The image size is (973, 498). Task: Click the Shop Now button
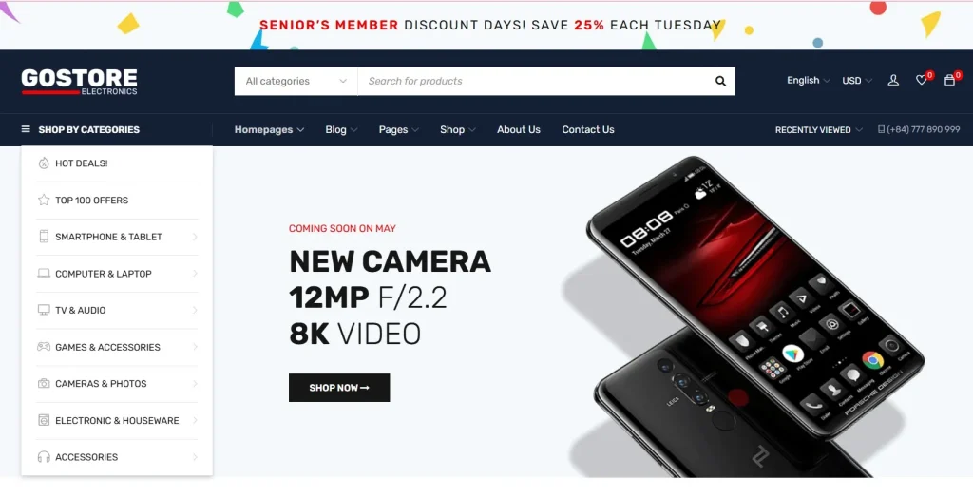tap(339, 388)
